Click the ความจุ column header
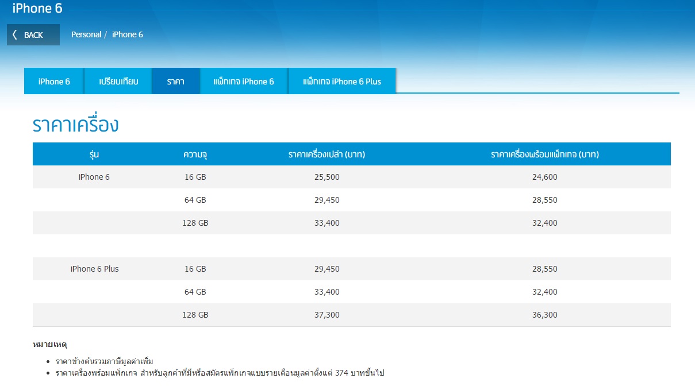The image size is (695, 390). (195, 154)
